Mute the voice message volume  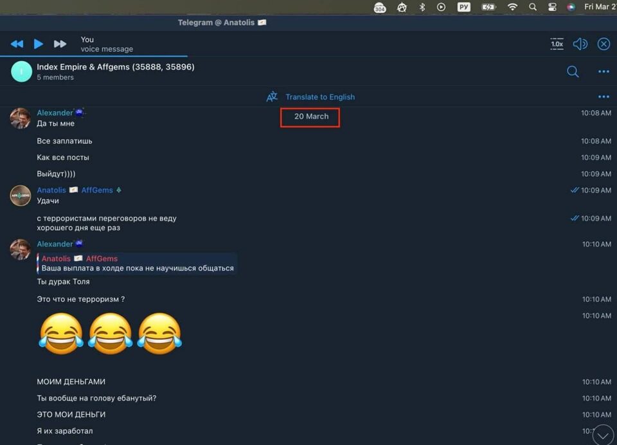pos(580,44)
